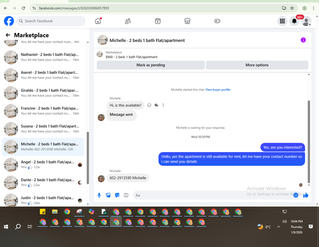319x247 pixels.
Task: Open the Marketplace storefront icon
Action: pos(188,21)
